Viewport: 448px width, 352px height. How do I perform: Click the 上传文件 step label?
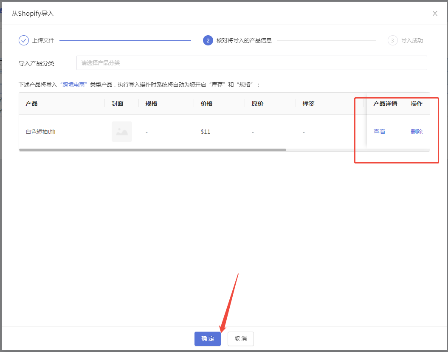[43, 41]
